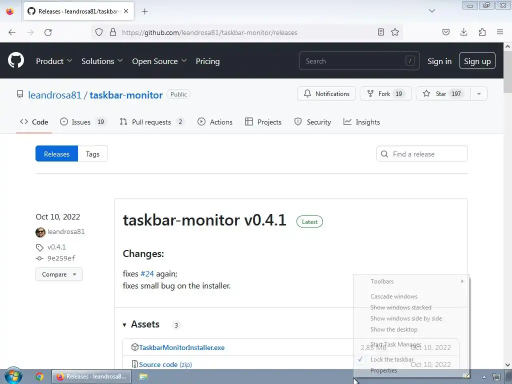The width and height of the screenshot is (512, 384).
Task: Expand the Product menu in GitHub header
Action: (x=54, y=61)
